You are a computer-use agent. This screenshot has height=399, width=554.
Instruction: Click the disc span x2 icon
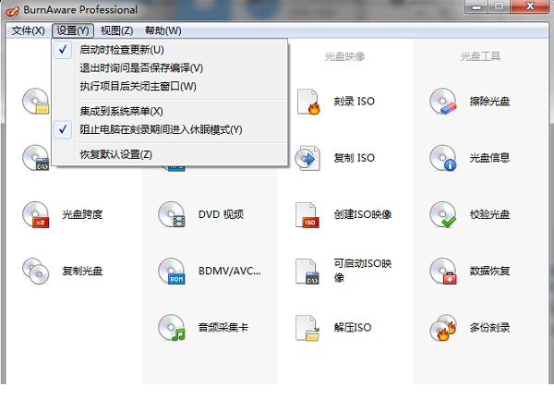(x=36, y=214)
